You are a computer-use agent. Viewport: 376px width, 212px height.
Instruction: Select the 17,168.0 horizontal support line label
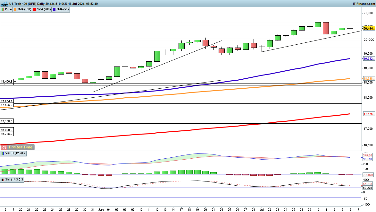tap(7, 121)
